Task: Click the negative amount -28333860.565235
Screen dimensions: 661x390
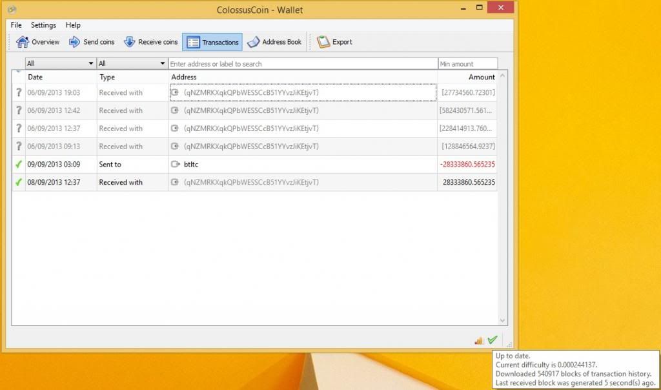Action: [x=467, y=165]
